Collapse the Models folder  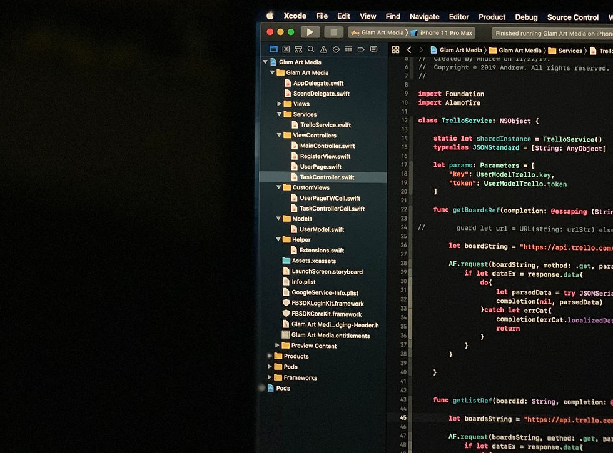pyautogui.click(x=278, y=218)
